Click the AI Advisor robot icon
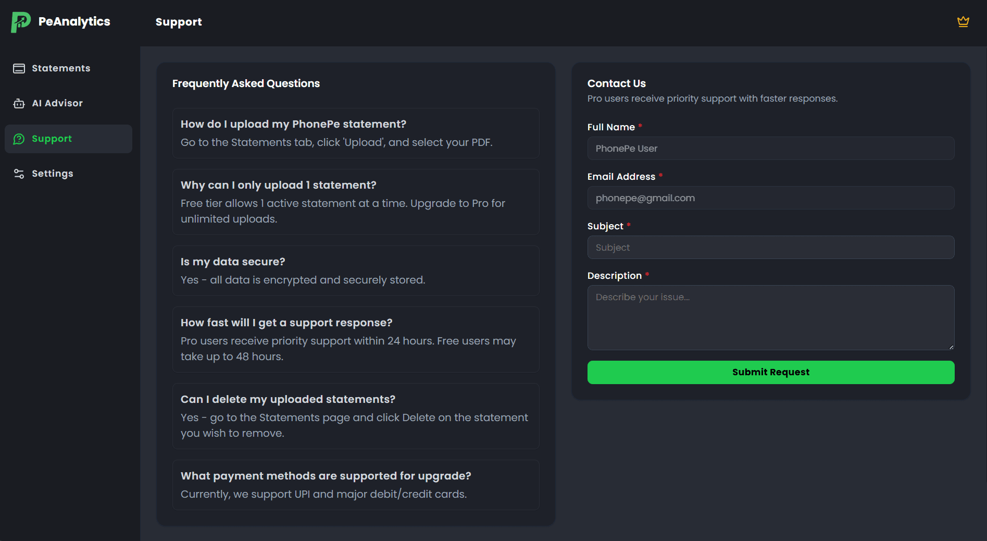 point(19,103)
